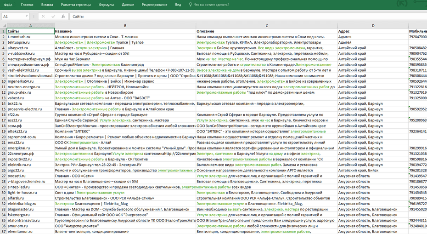The height and width of the screenshot is (234, 427).
Task: Click the Insert Function fx icon
Action: [x=62, y=17]
